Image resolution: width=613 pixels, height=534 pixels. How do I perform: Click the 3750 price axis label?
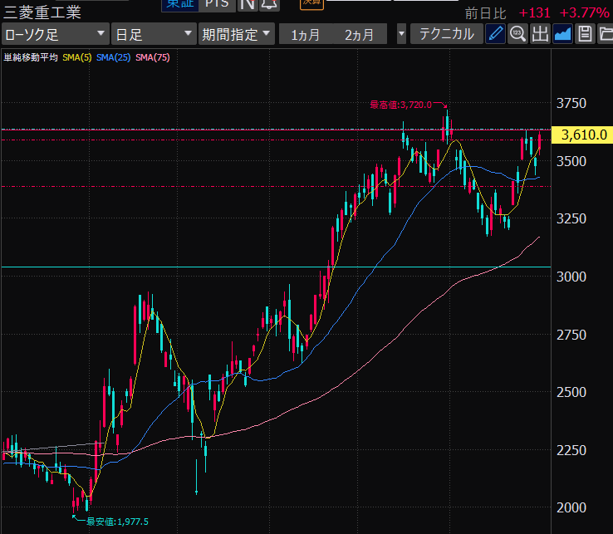571,103
